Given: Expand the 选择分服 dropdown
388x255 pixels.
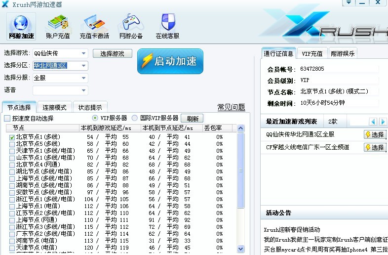Looking at the screenshot, I should click(x=83, y=78).
